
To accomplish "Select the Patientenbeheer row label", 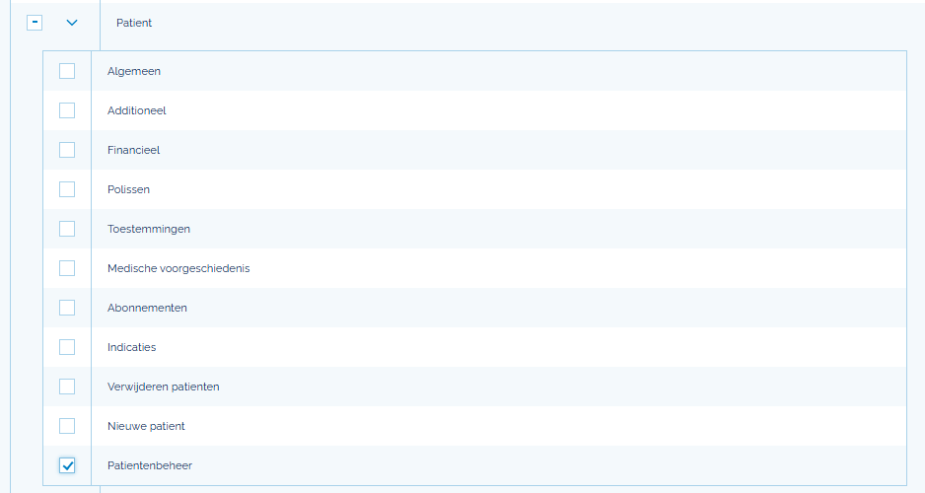I will (x=150, y=465).
